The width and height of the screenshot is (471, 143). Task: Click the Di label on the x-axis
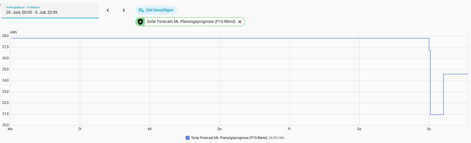click(x=80, y=129)
